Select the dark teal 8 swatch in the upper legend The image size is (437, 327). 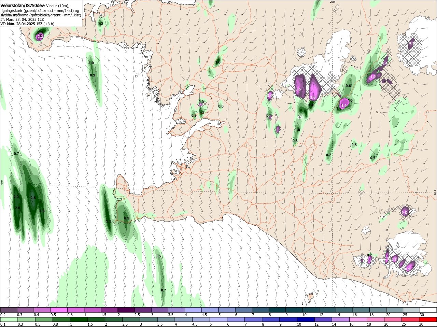coord(277,310)
